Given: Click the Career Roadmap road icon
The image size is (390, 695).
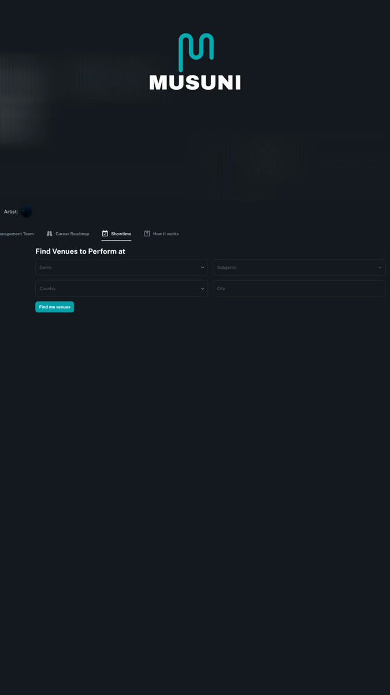Looking at the screenshot, I should pyautogui.click(x=50, y=234).
